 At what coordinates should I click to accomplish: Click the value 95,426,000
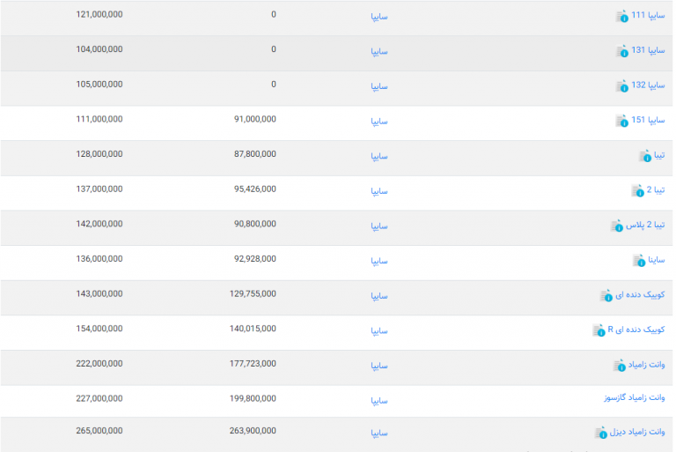coord(255,189)
